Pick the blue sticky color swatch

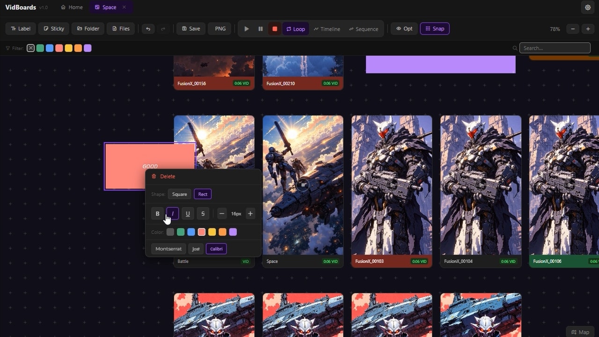[x=191, y=232]
